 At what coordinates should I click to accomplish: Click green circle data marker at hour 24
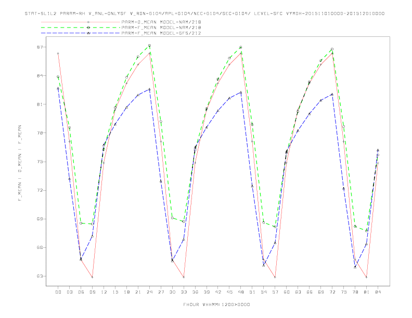(149, 46)
